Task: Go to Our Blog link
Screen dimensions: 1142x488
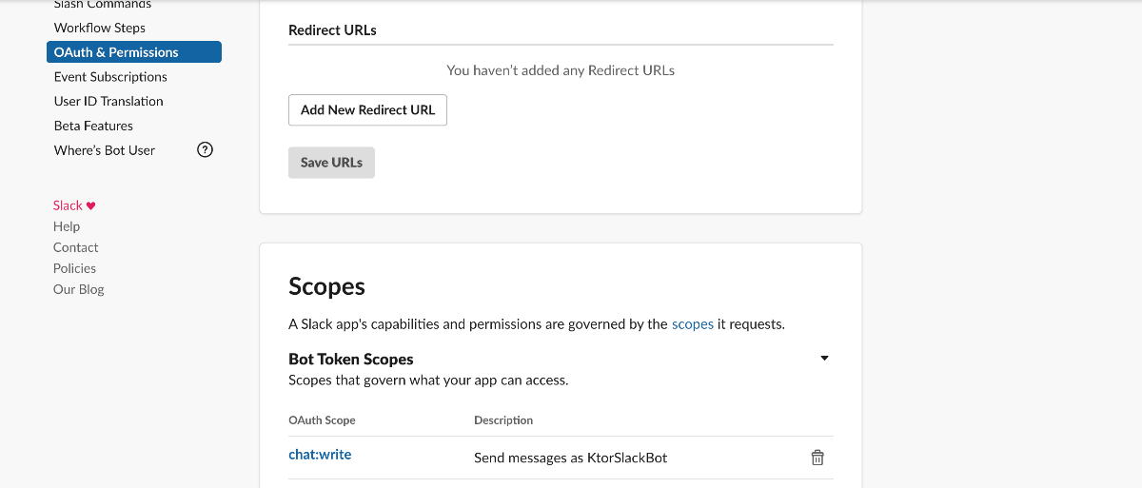Action: pos(79,289)
